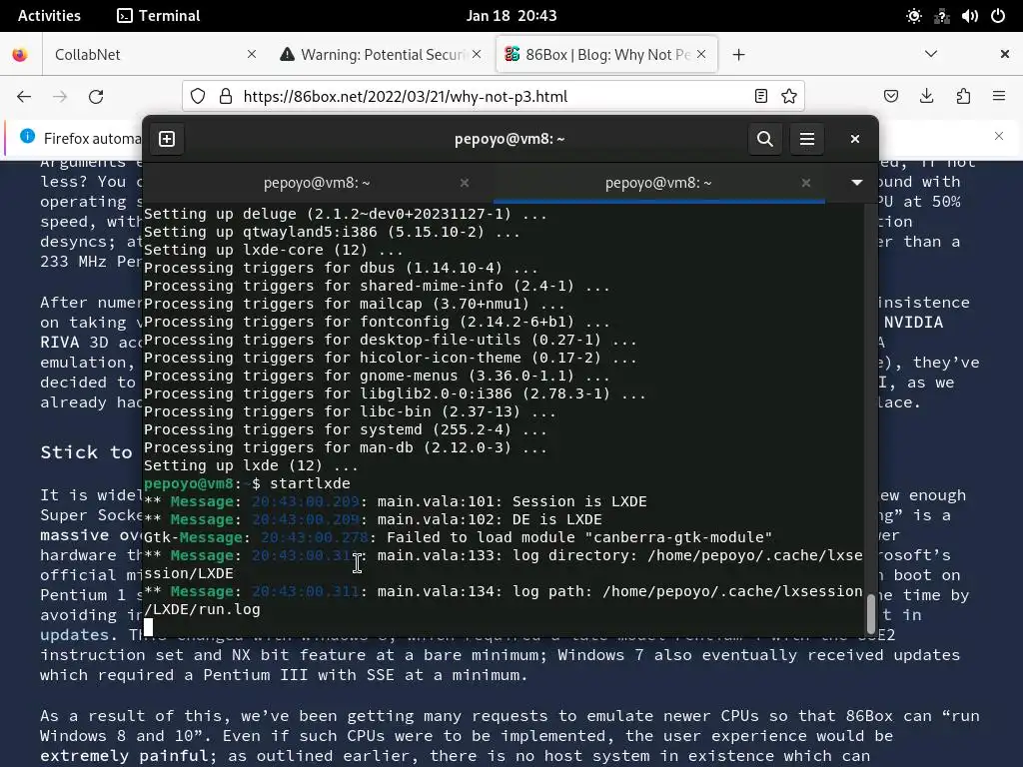Switch to the first pepoyo@vm8 terminal tab
This screenshot has height=767, width=1023.
coord(317,183)
